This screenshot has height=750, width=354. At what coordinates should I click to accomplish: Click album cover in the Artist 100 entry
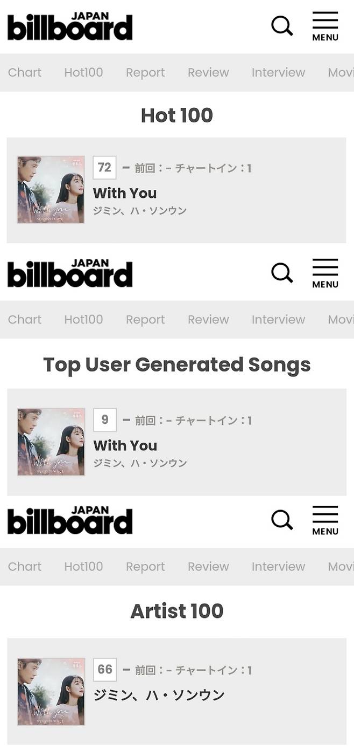pyautogui.click(x=51, y=692)
